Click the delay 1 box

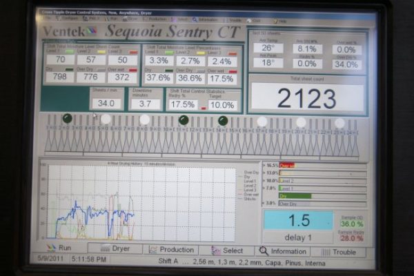(x=298, y=237)
